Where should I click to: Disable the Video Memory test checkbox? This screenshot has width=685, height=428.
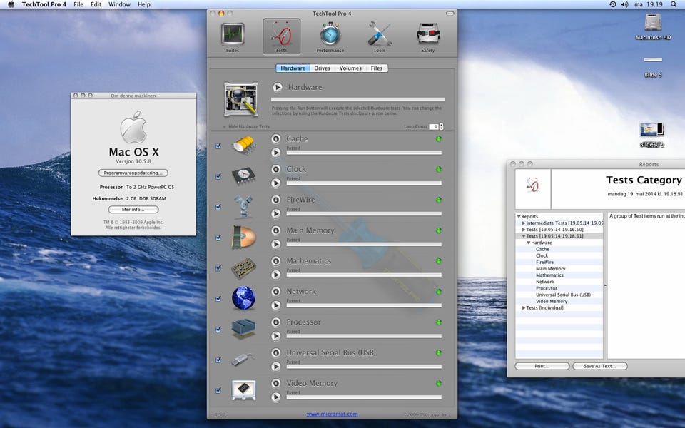click(218, 390)
